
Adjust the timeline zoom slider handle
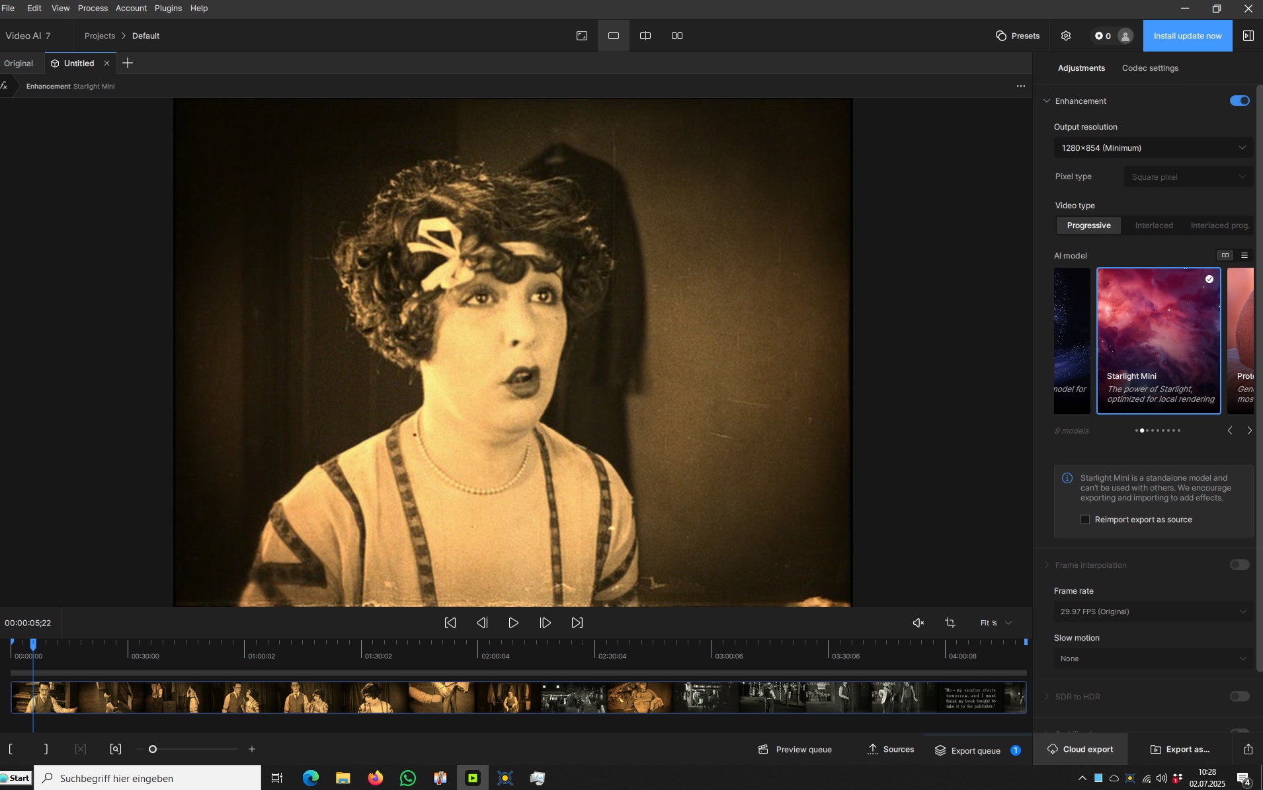pos(153,749)
